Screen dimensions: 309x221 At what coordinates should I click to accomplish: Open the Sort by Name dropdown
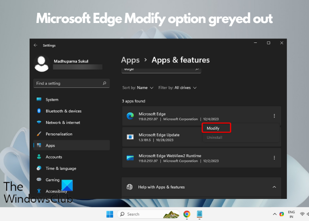point(138,88)
